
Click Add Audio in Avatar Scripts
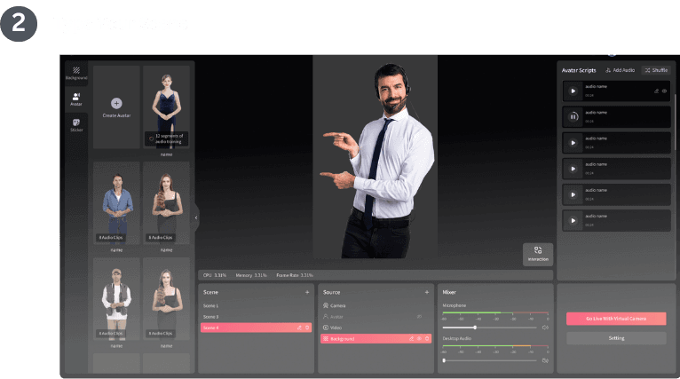621,69
